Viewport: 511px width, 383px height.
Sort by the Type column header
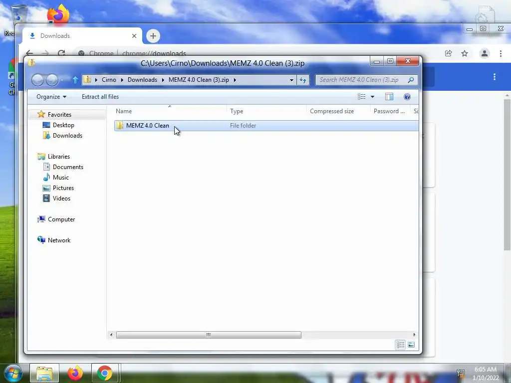[266, 111]
